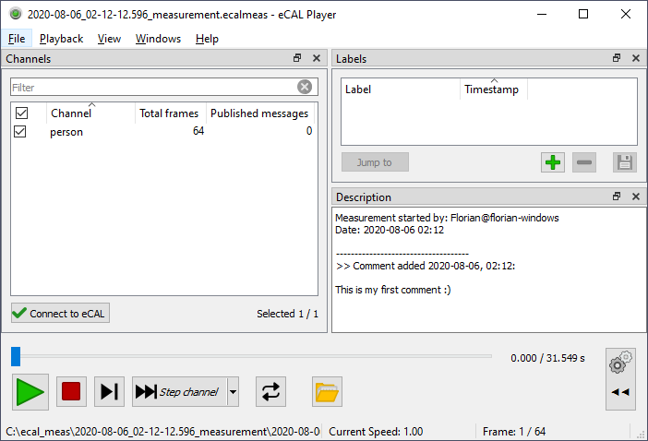Viewport: 648px width, 441px height.
Task: Save labels with the floppy disk icon
Action: click(x=625, y=162)
